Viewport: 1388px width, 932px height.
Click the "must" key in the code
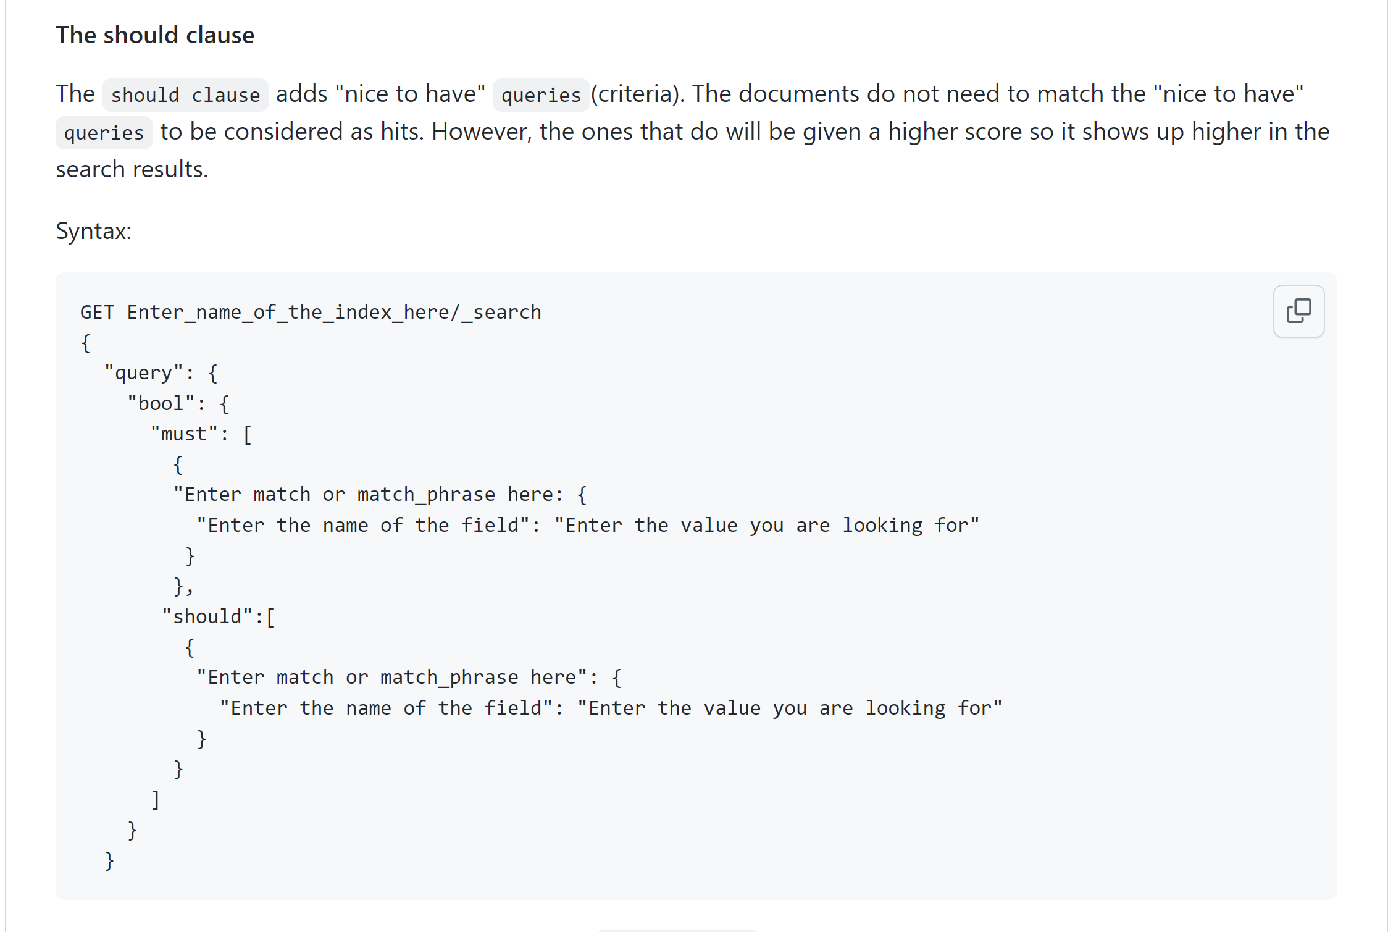[x=184, y=434]
